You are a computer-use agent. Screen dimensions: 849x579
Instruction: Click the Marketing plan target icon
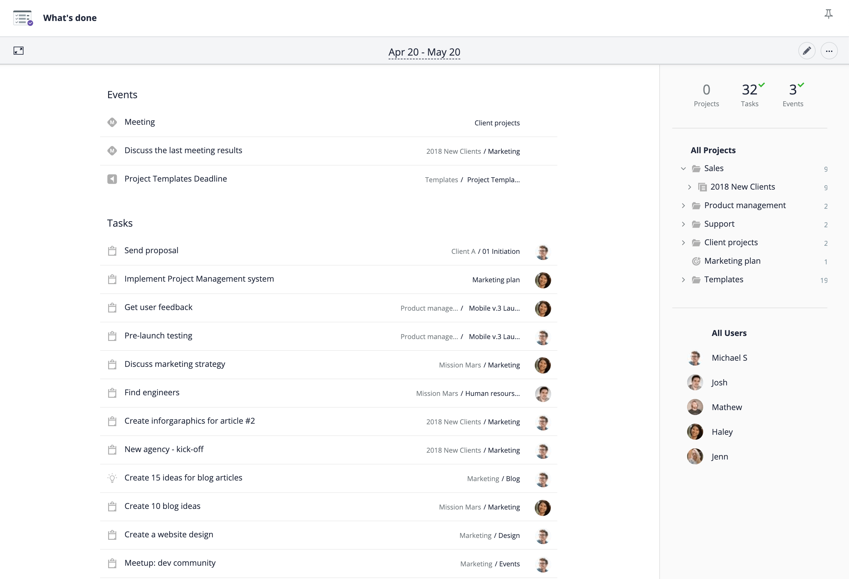click(x=696, y=261)
